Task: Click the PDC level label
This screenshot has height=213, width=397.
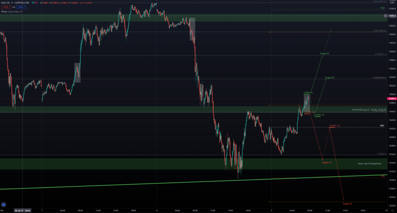Action: [x=382, y=125]
